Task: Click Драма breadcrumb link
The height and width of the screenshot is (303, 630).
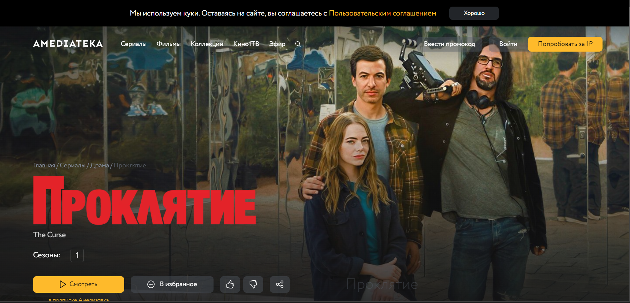Action: pos(99,165)
